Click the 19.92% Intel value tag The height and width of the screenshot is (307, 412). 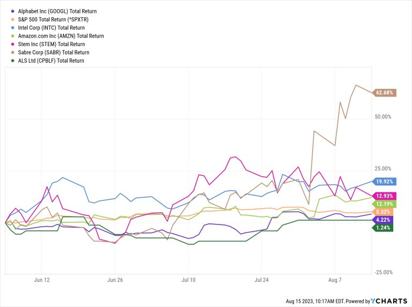385,182
